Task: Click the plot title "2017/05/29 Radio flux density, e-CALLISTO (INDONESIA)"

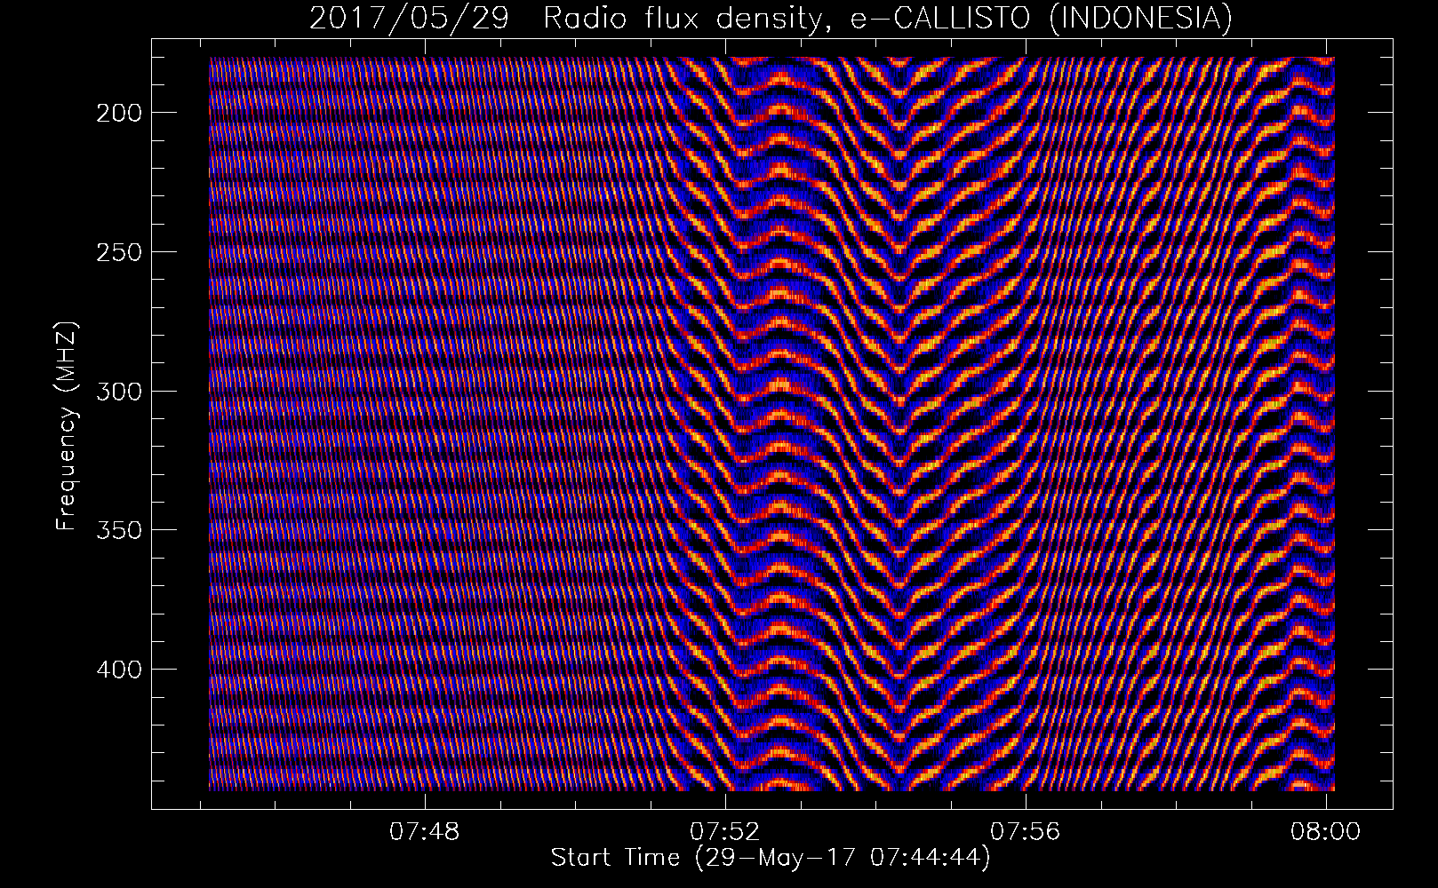Action: tap(771, 19)
